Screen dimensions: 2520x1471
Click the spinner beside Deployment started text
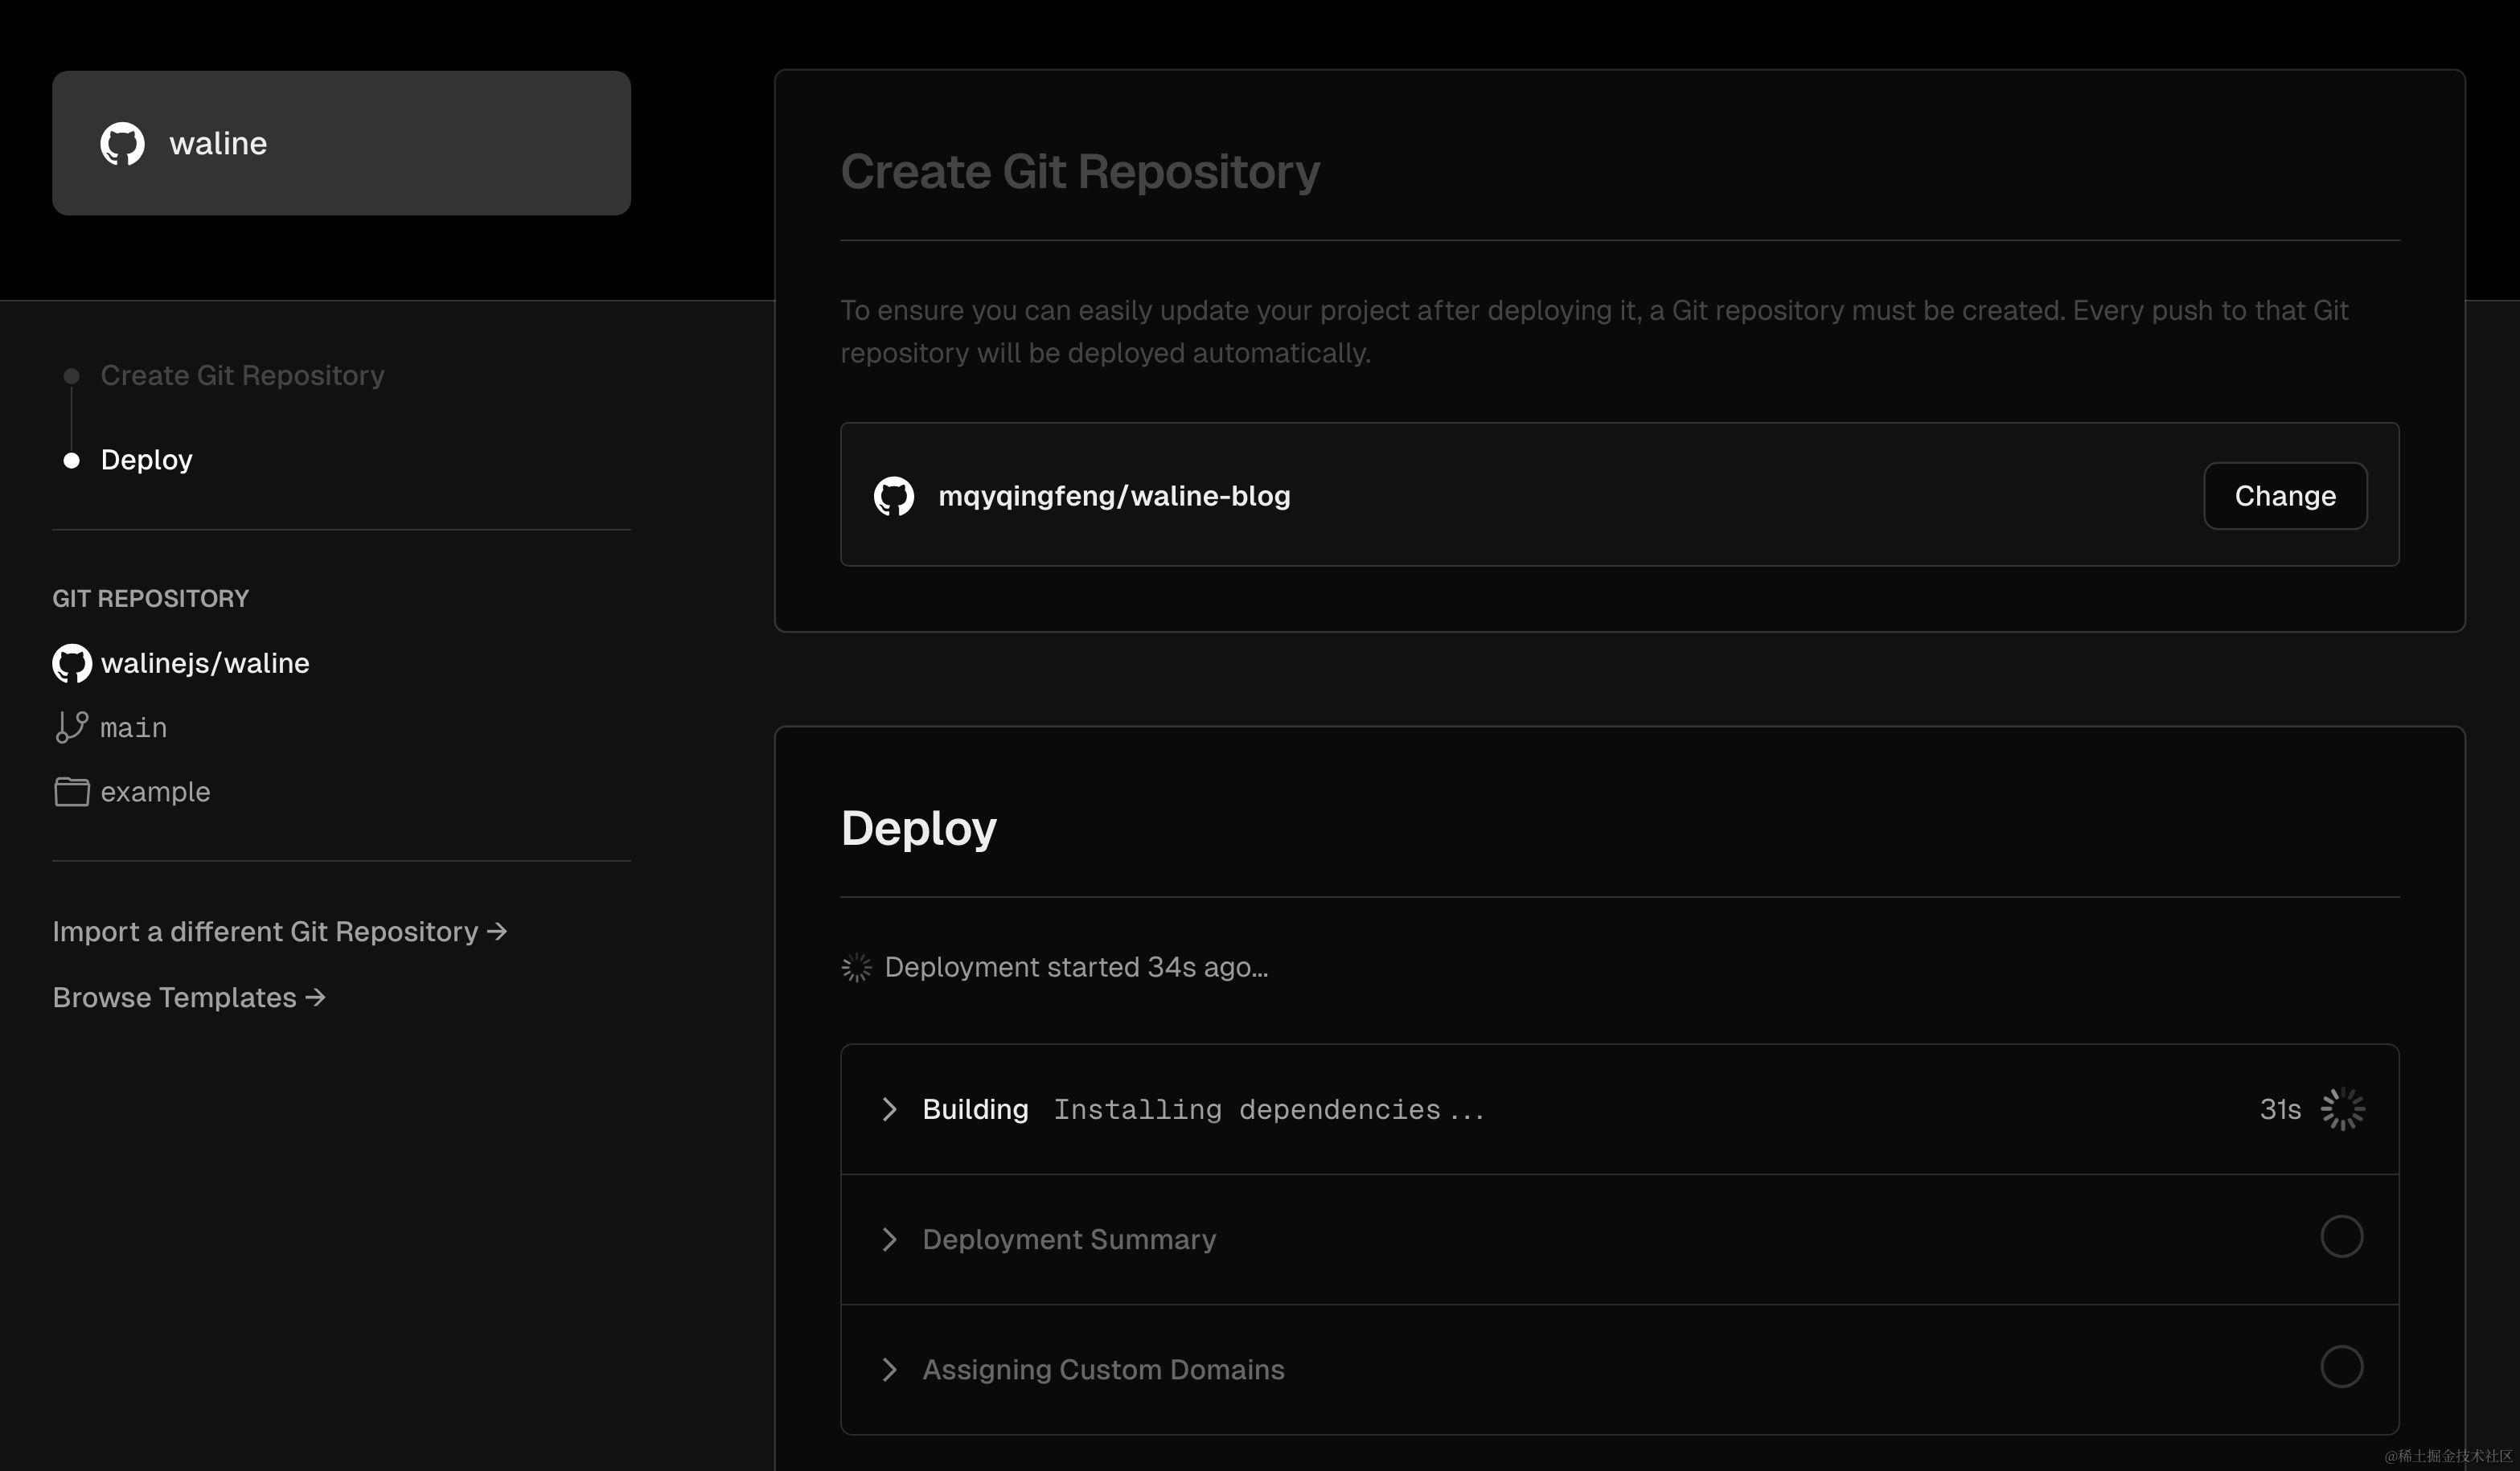[x=856, y=967]
